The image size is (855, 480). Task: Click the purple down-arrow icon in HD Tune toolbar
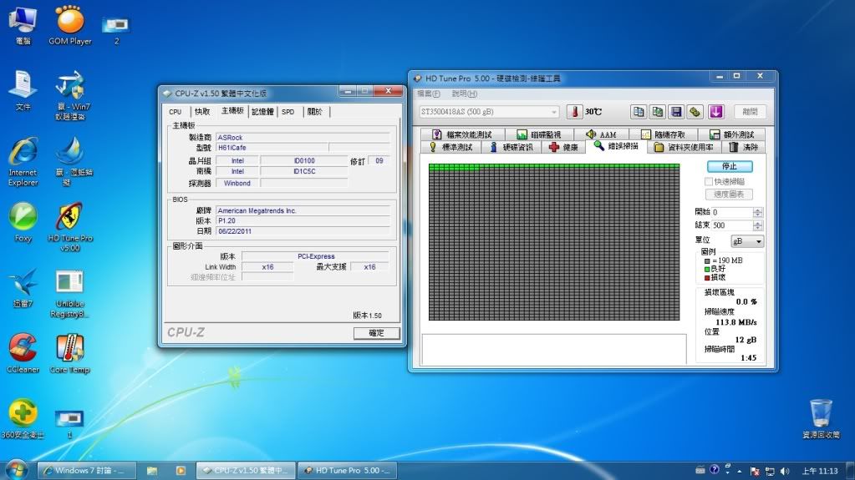[716, 112]
